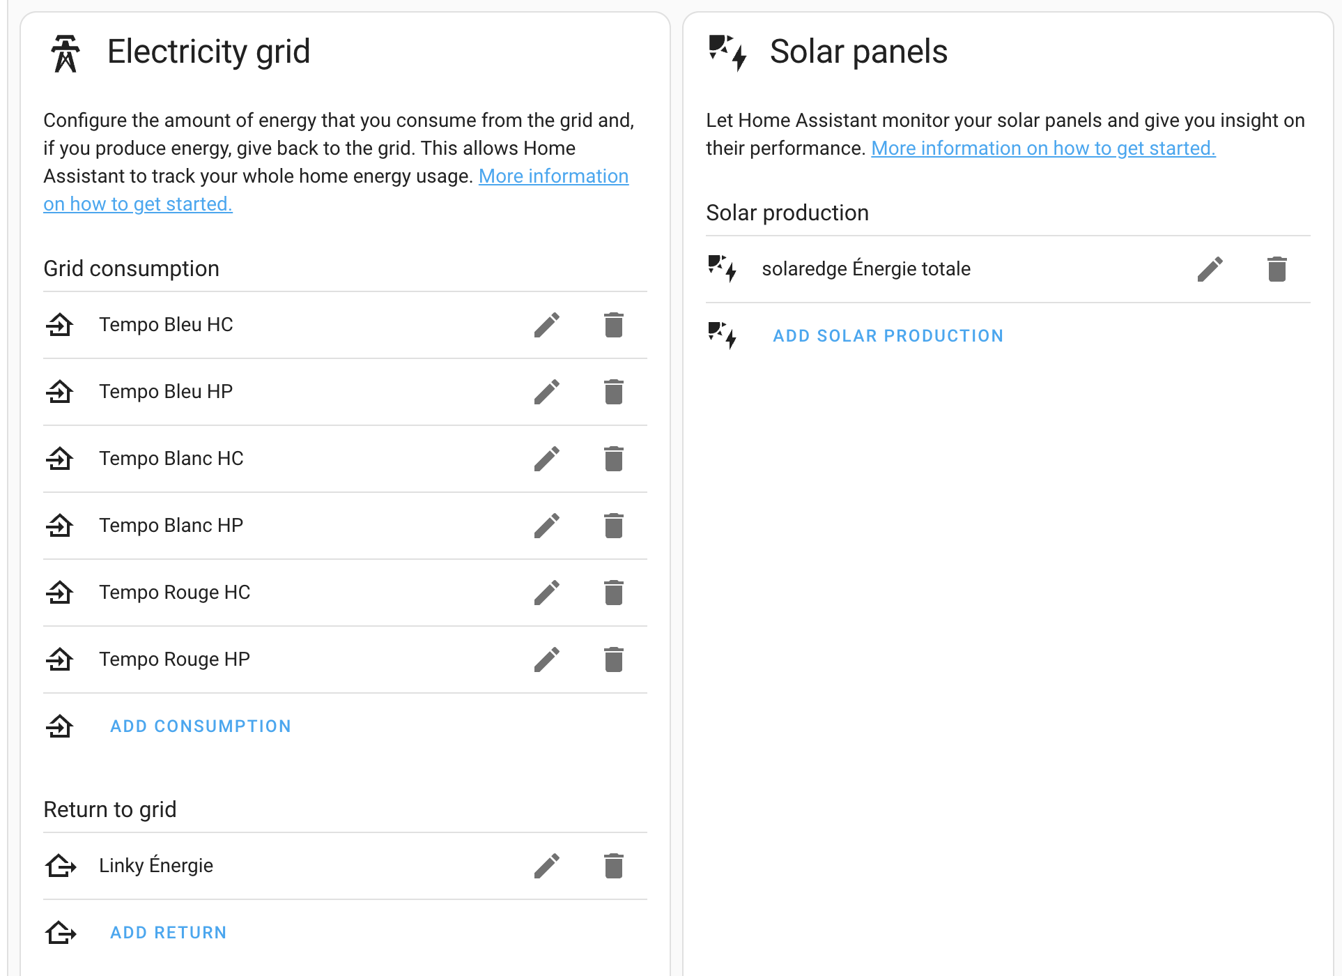The width and height of the screenshot is (1342, 976).
Task: Edit the Tempo Rouge HC entry
Action: point(547,593)
